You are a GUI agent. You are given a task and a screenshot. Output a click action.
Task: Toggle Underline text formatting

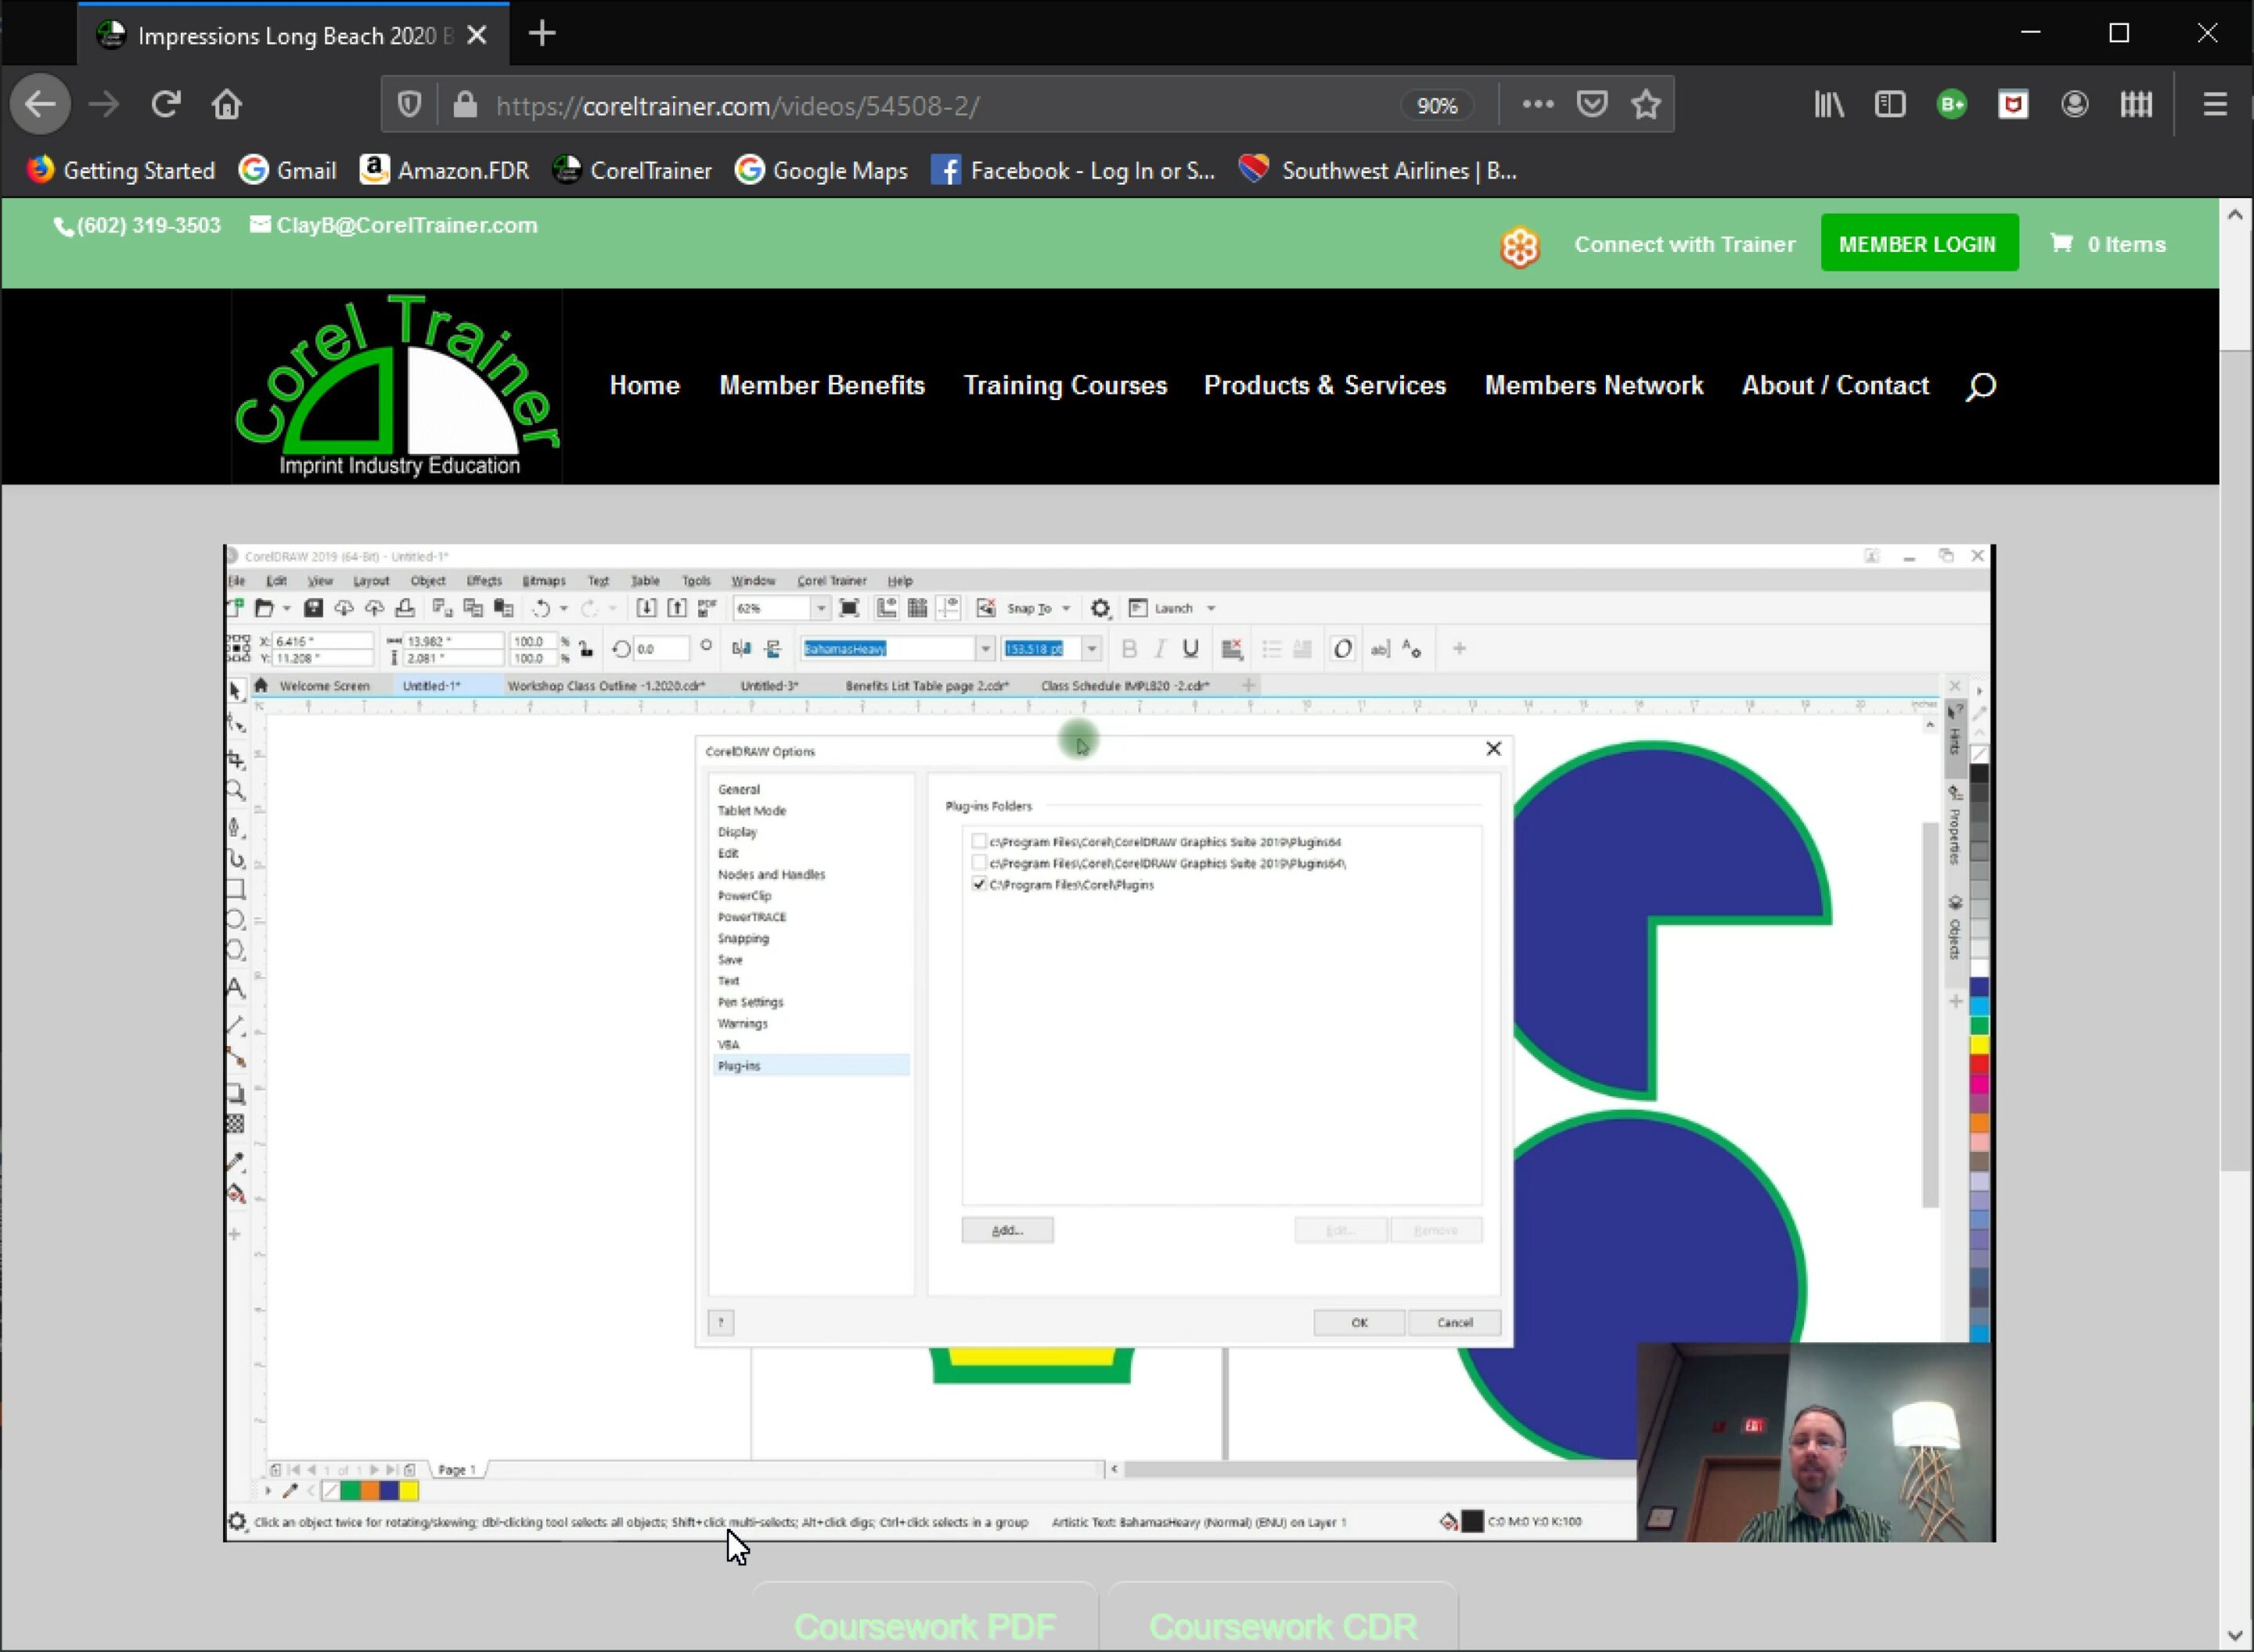pos(1190,649)
